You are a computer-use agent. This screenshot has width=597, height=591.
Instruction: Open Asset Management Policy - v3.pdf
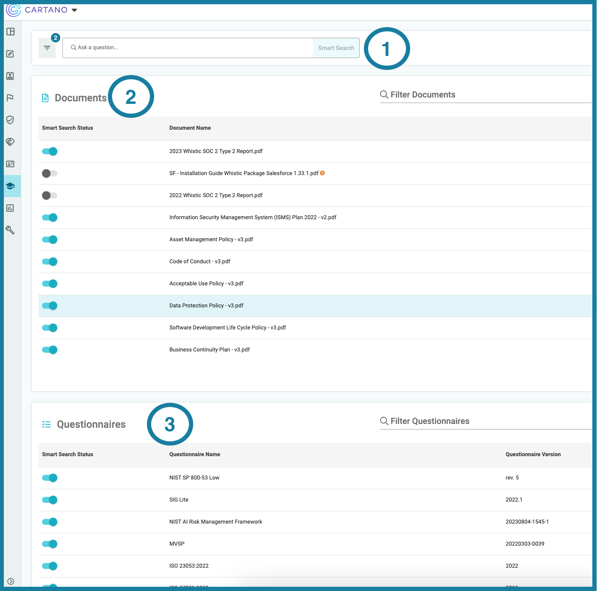pos(211,240)
